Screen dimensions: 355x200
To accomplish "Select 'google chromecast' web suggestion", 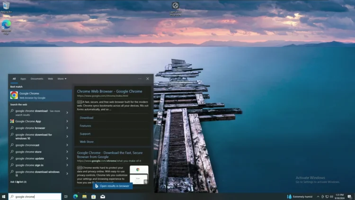I will point(27,145).
